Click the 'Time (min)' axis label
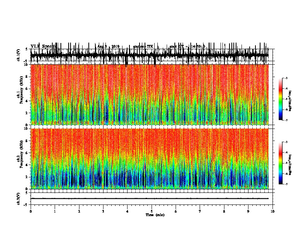 155,215
